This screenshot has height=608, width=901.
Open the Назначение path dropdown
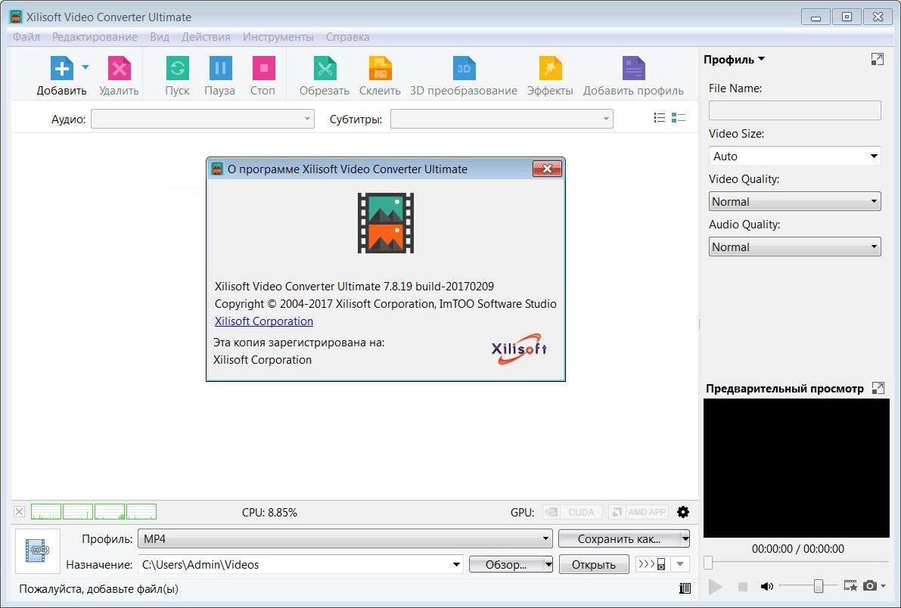point(456,564)
